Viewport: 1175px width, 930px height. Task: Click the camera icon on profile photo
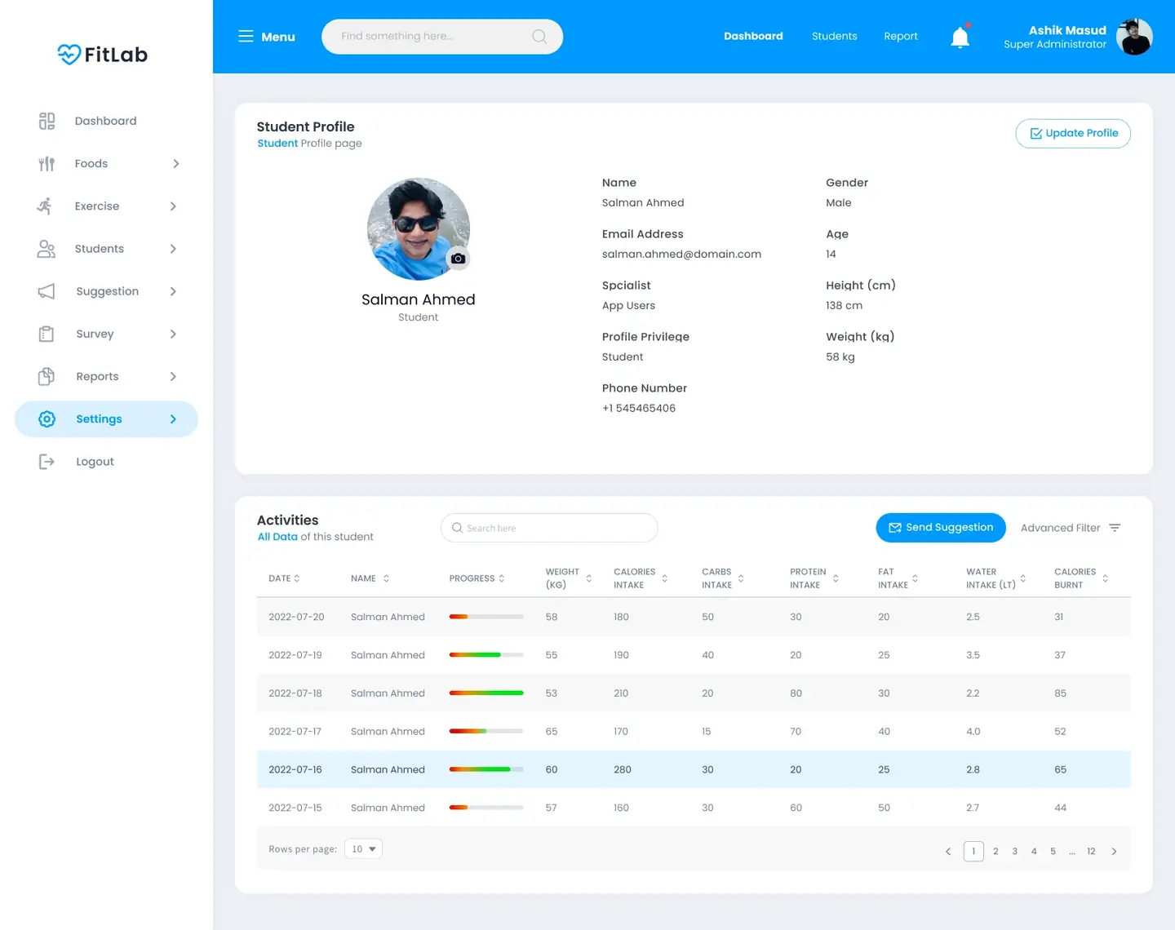pos(459,259)
